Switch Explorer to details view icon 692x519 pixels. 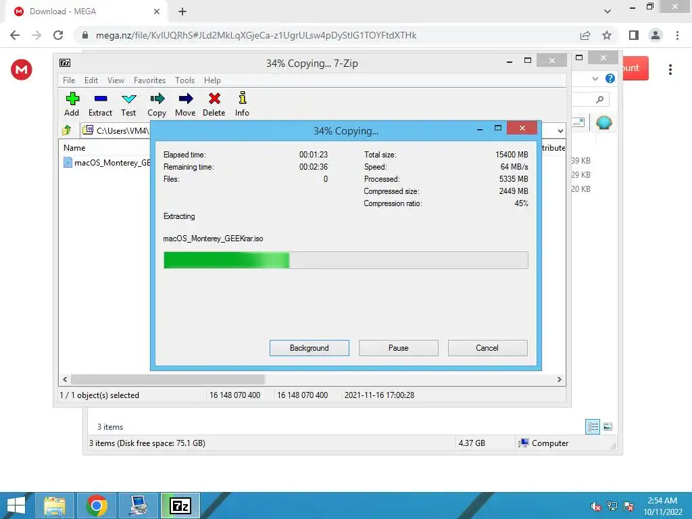(593, 426)
